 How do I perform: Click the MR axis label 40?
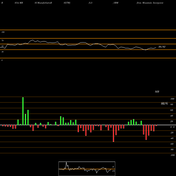[x=172, y=116]
